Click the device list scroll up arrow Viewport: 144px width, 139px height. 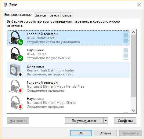pos(133,32)
